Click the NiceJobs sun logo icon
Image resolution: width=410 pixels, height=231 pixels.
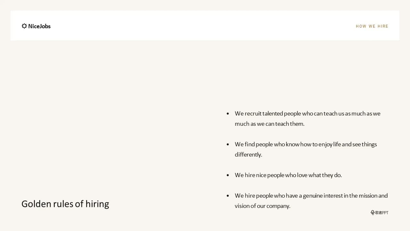click(24, 26)
